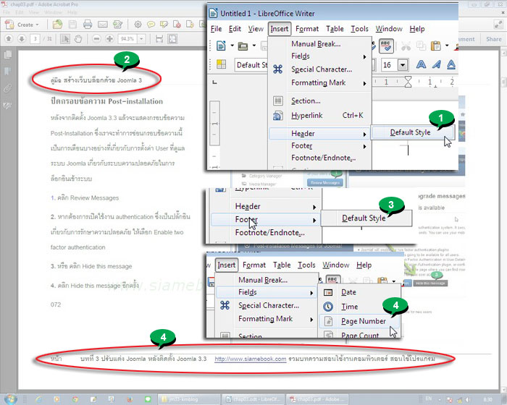Expand Fields in bottom Insert menu

pos(266,292)
